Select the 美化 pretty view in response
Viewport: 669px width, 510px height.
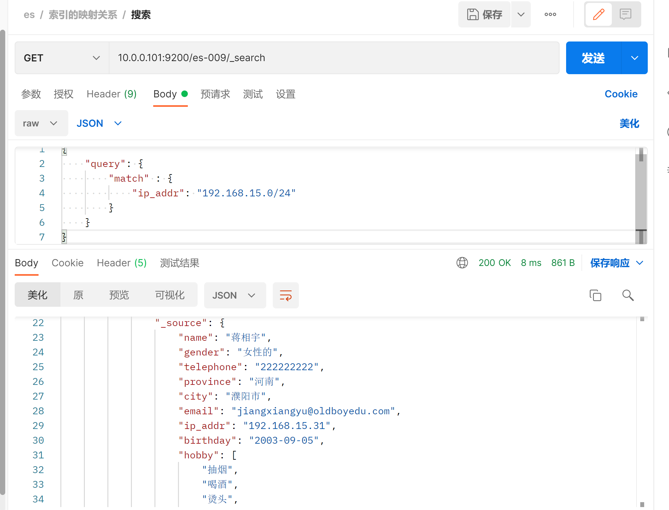click(38, 295)
